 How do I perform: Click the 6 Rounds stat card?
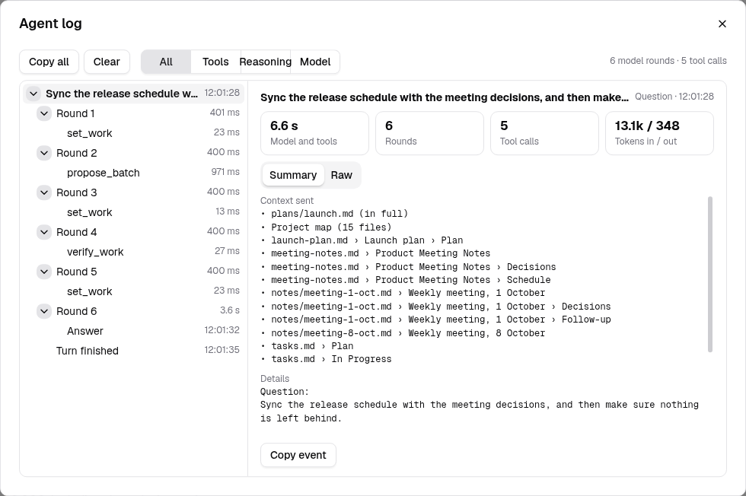(429, 133)
